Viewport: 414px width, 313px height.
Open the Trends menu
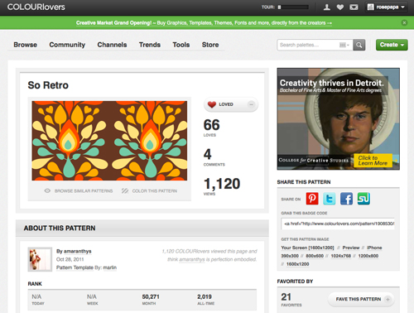[x=150, y=45]
